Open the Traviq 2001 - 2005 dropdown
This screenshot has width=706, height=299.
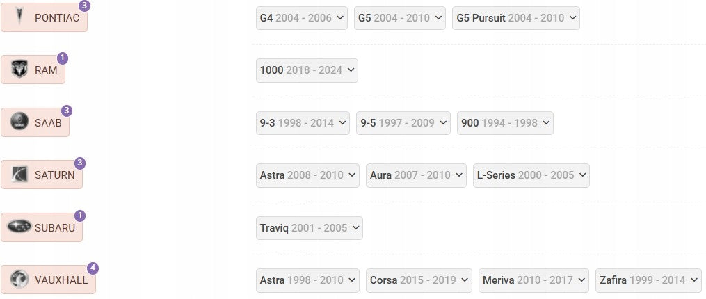310,228
